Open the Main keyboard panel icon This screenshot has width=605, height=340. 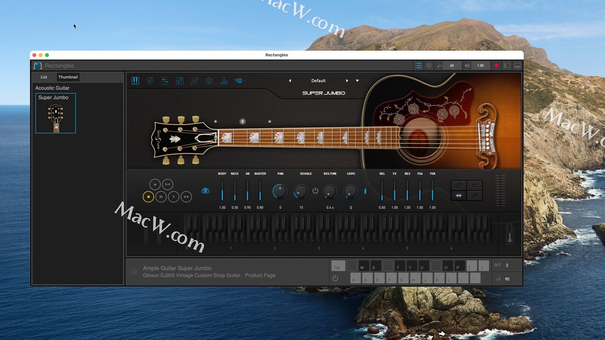click(135, 81)
